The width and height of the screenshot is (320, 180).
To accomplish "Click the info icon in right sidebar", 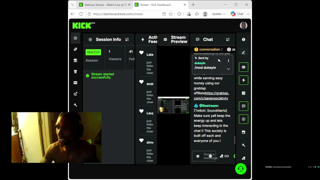I will pos(243,39).
